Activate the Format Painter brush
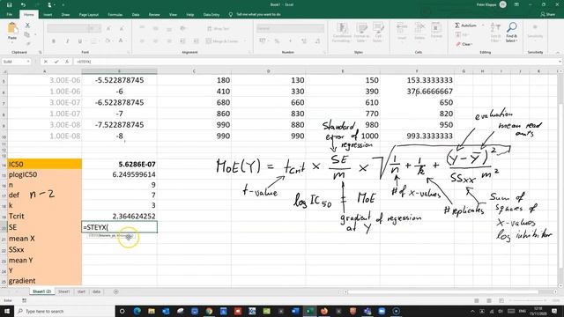This screenshot has height=317, width=564. pyautogui.click(x=27, y=43)
